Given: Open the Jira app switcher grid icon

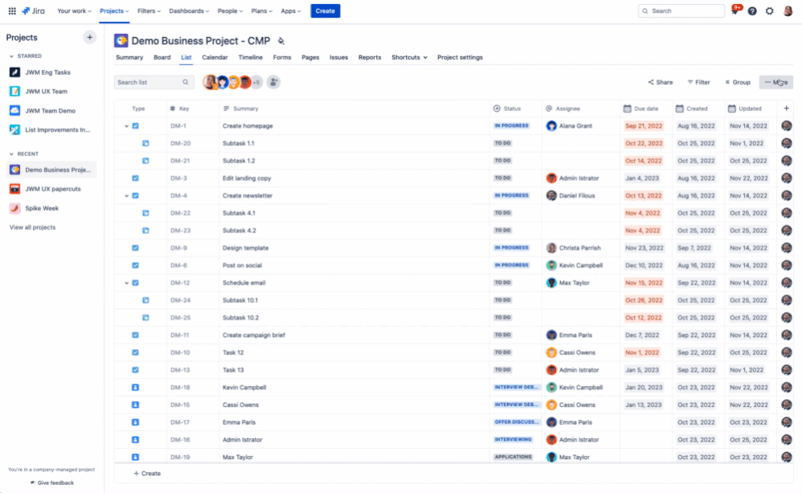Looking at the screenshot, I should click(12, 11).
